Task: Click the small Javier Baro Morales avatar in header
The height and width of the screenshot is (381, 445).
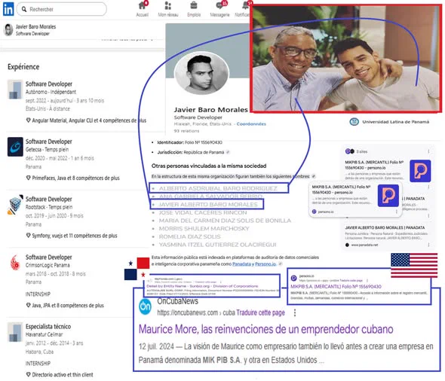Action: [8, 30]
